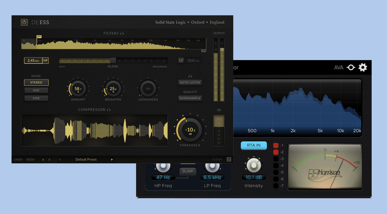This screenshot has height=214, width=387.
Task: Click the Intensity knob in Harrison window
Action: 254,165
